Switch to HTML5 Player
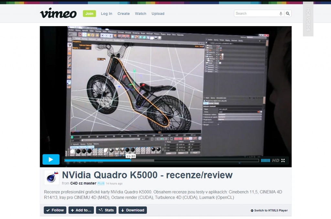The image size is (331, 219). pos(269,210)
